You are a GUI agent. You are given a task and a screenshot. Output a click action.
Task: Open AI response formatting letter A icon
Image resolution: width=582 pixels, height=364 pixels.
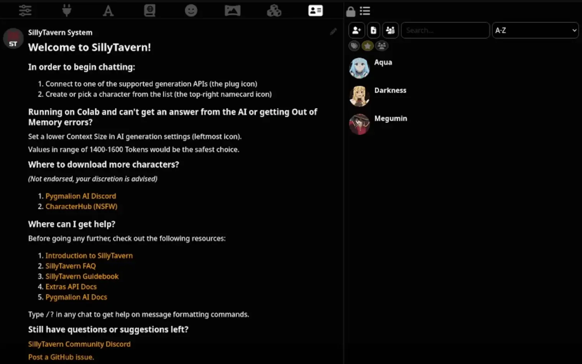click(108, 10)
